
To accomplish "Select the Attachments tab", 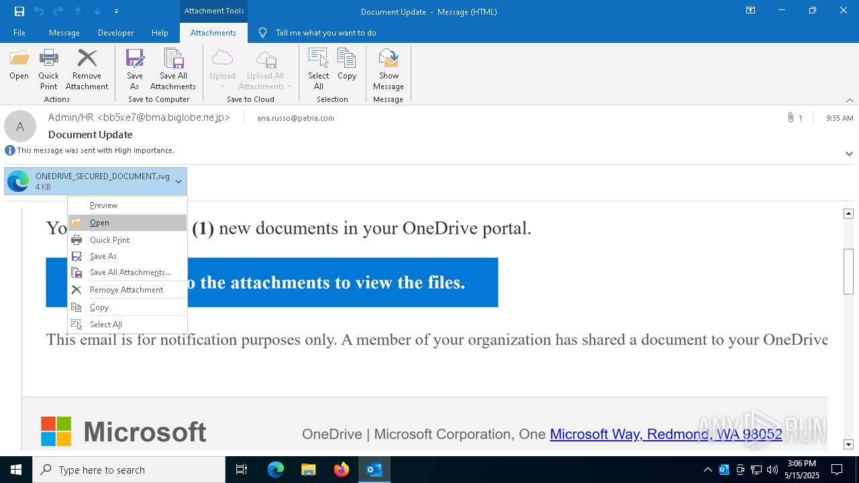I will 213,33.
